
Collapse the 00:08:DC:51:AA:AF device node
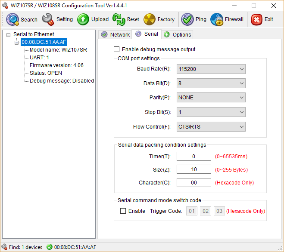point(16,43)
